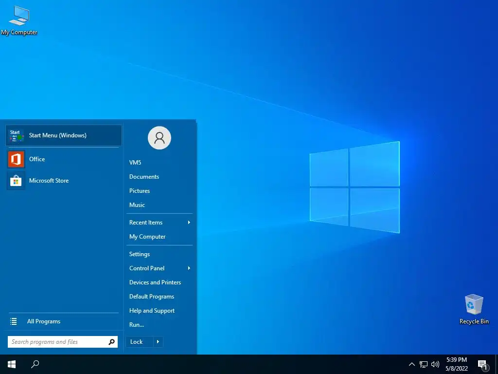498x374 pixels.
Task: Click the volume speaker tray icon
Action: [x=435, y=364]
